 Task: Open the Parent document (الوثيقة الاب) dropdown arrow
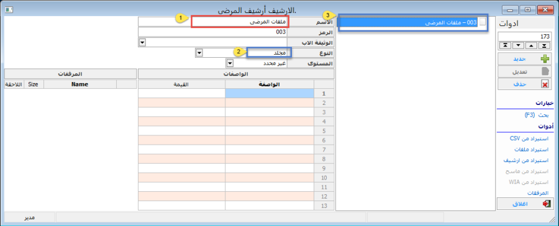pos(142,42)
